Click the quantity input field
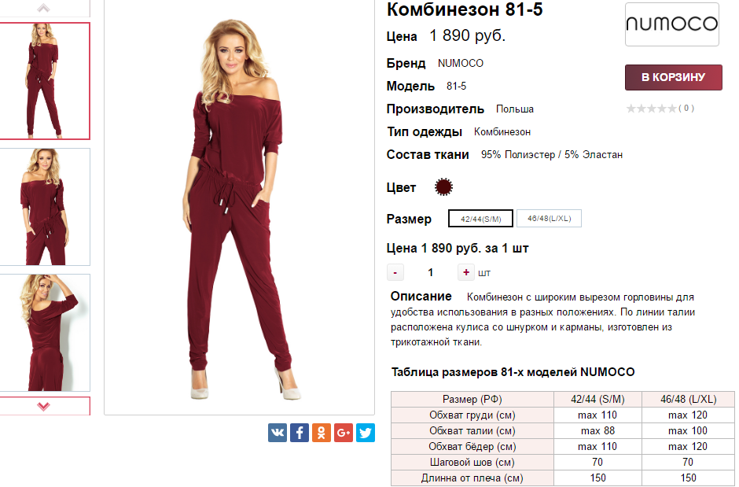This screenshot has width=739, height=487. click(430, 272)
